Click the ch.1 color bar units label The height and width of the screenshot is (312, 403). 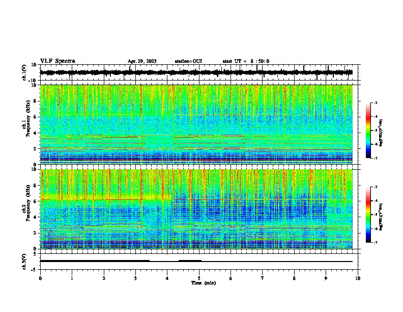[381, 133]
